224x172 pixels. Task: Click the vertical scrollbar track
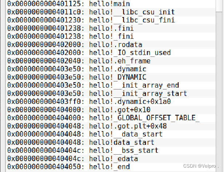[220, 91]
